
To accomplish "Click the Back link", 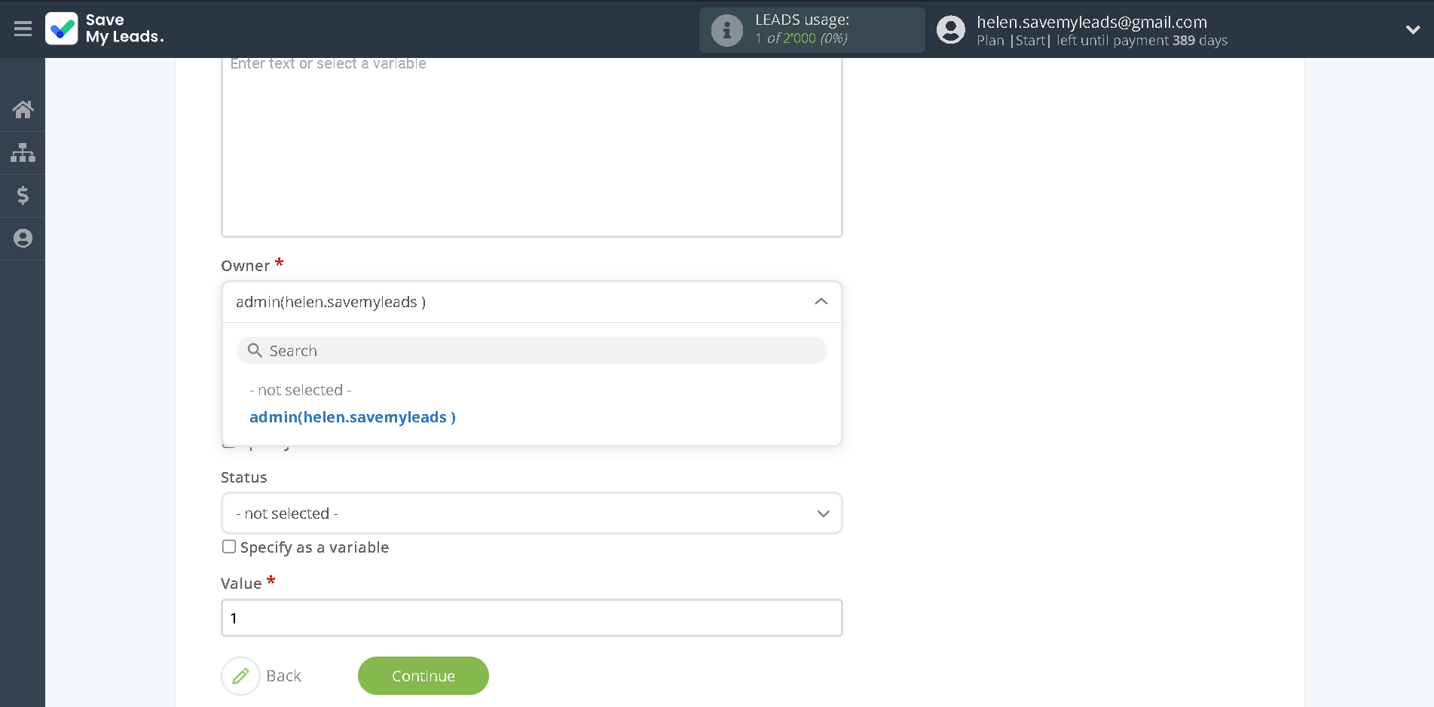I will [x=284, y=676].
